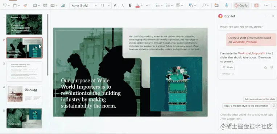Click the slide heading text Our purpose
The height and width of the screenshot is (134, 277).
tap(91, 93)
